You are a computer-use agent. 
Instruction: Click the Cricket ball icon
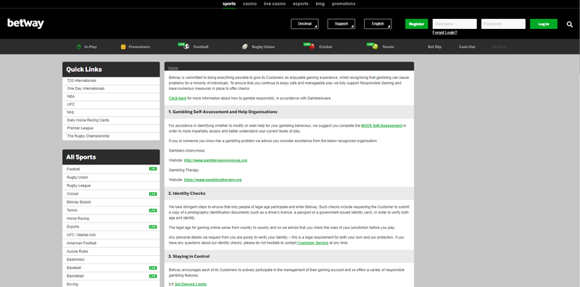(x=312, y=47)
